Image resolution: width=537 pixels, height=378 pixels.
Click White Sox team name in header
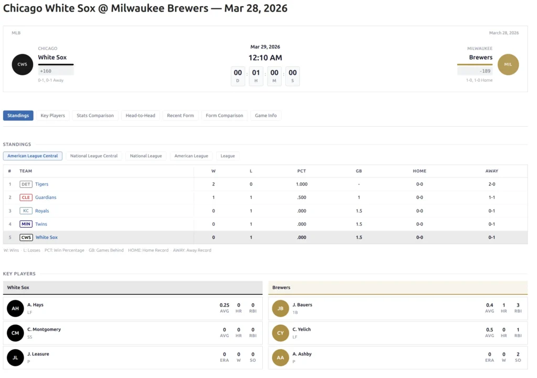52,58
